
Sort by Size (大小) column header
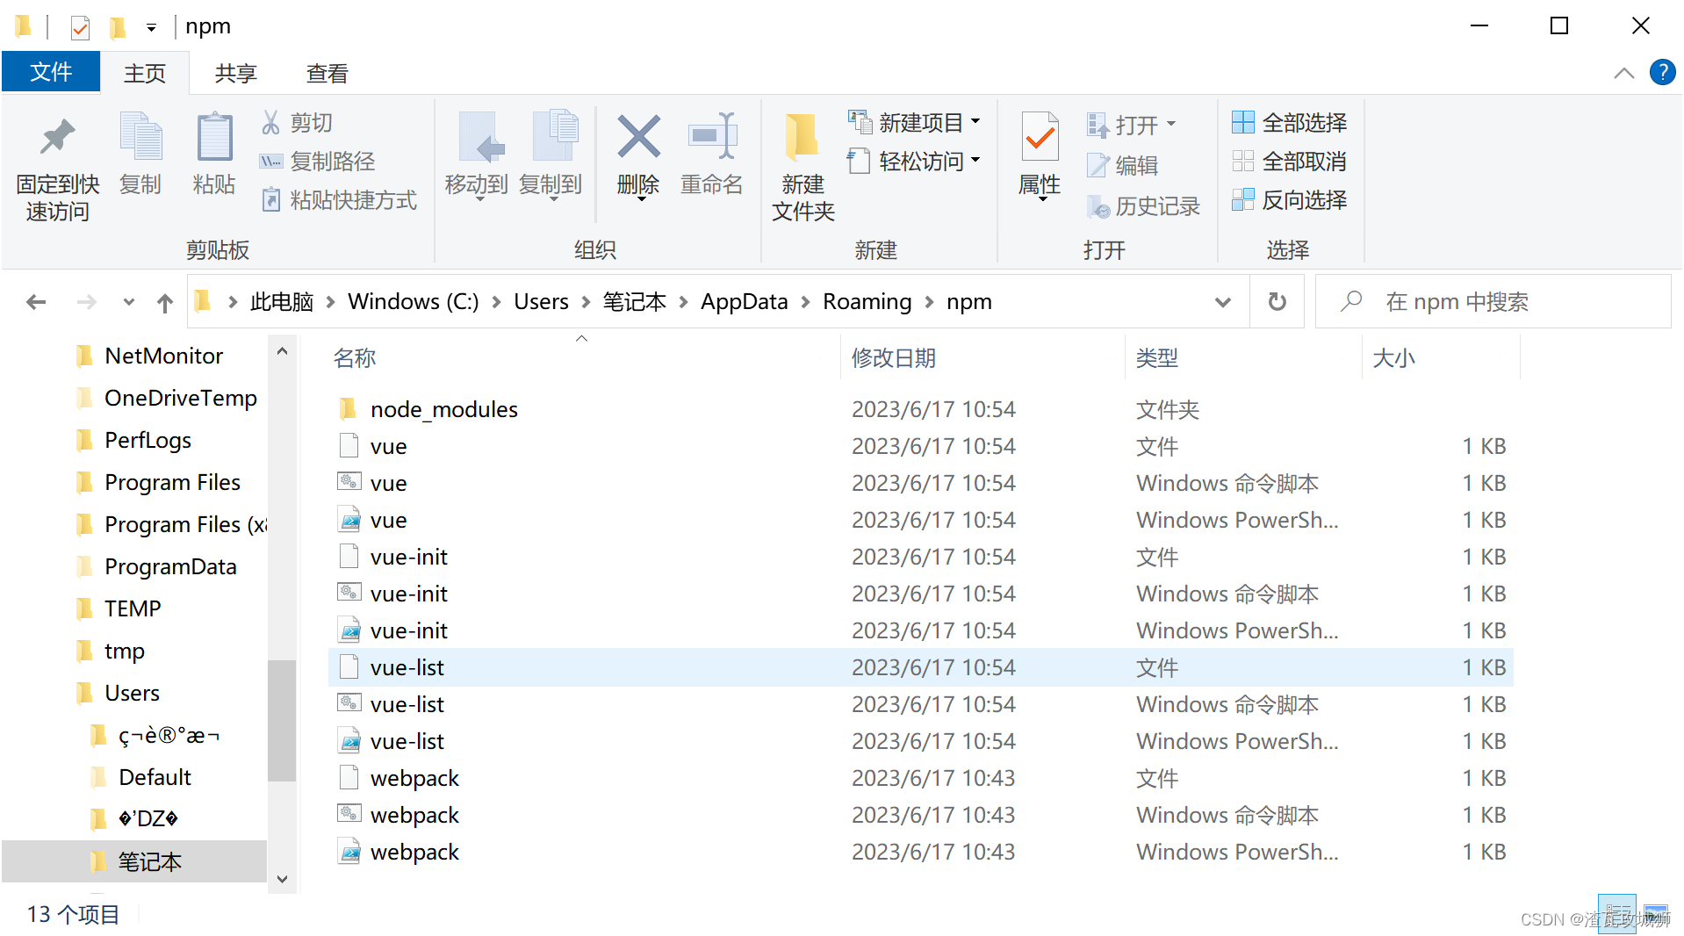click(1394, 358)
